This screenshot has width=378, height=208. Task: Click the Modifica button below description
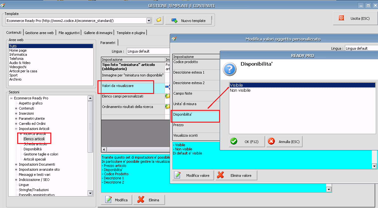click(x=117, y=200)
